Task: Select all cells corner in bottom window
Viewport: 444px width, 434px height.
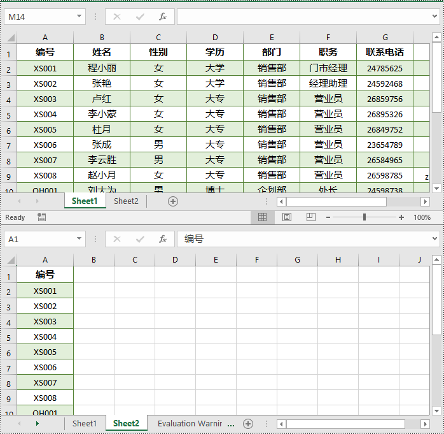Action: [10, 260]
